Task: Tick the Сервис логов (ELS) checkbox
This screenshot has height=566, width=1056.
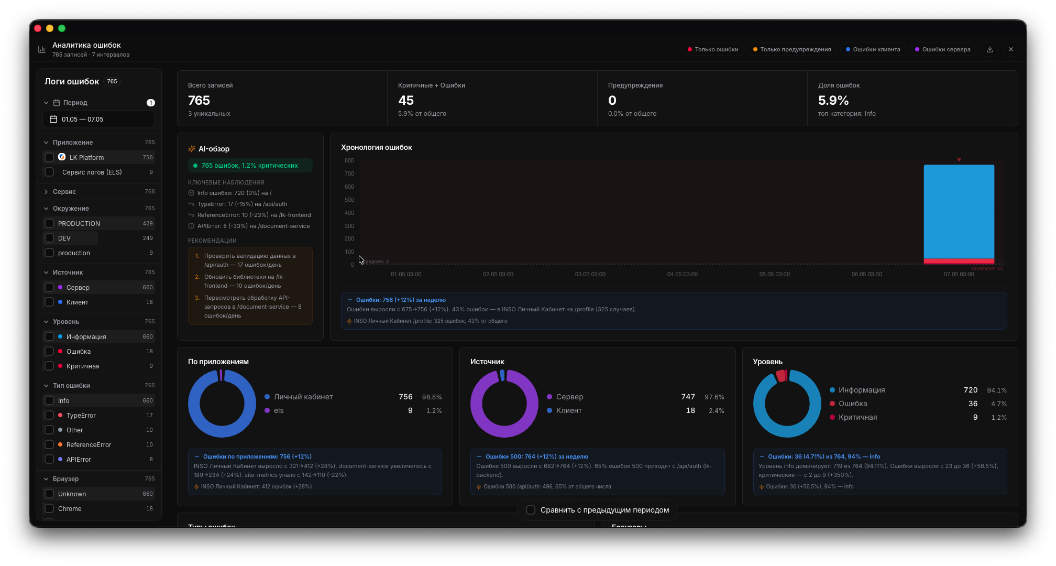Action: coord(49,172)
